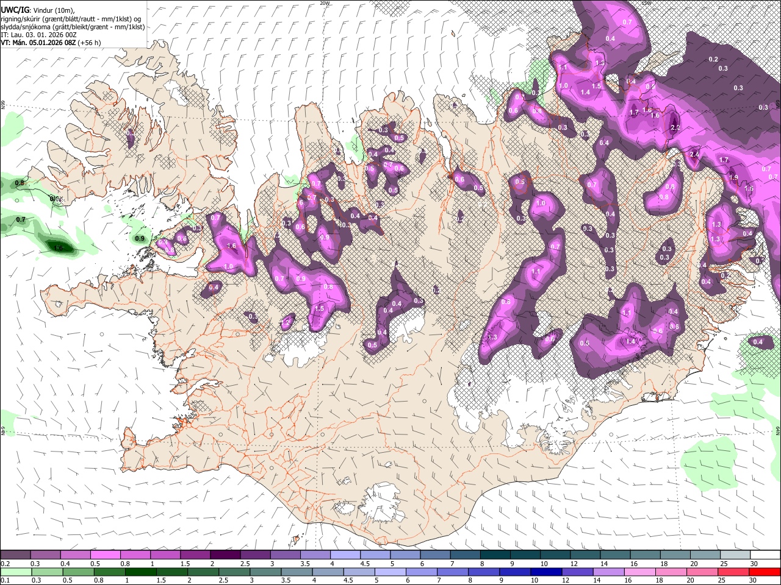This screenshot has width=781, height=585.
Task: Pick the lavender upper swatch starting at 4
Action: 345,555
